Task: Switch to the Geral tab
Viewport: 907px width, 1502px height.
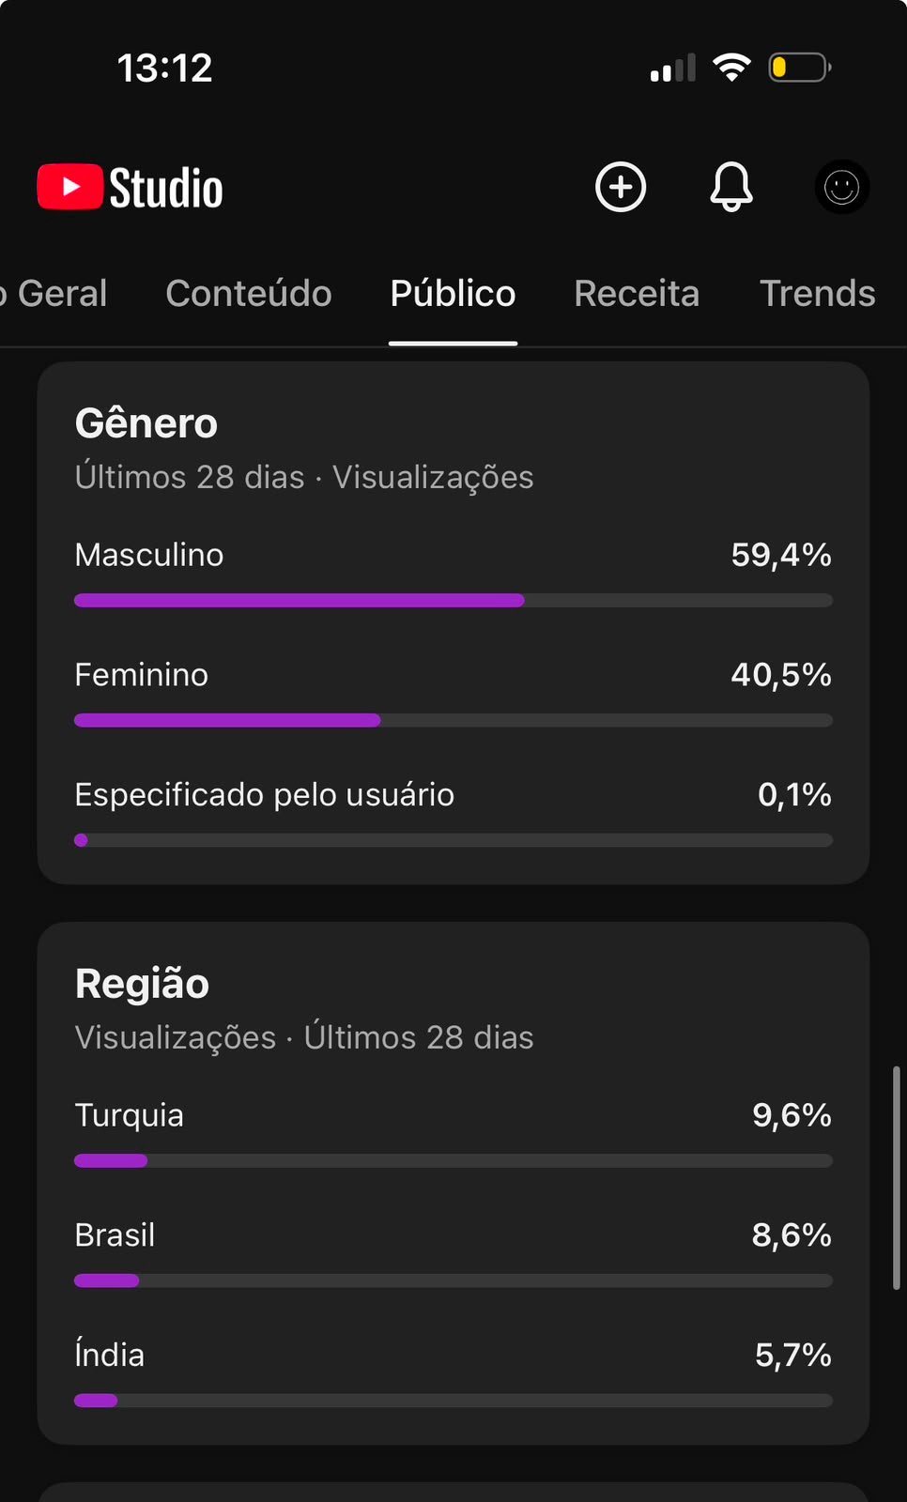Action: [54, 293]
